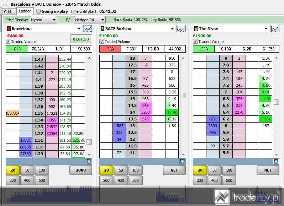
Task: Select The Draw stake 500 button
Action: [229, 180]
